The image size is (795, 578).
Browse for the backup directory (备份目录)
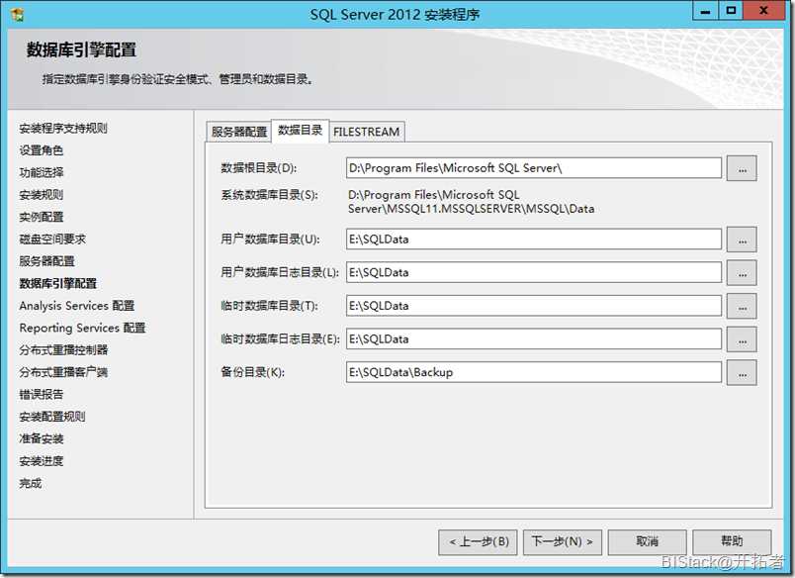pos(742,372)
